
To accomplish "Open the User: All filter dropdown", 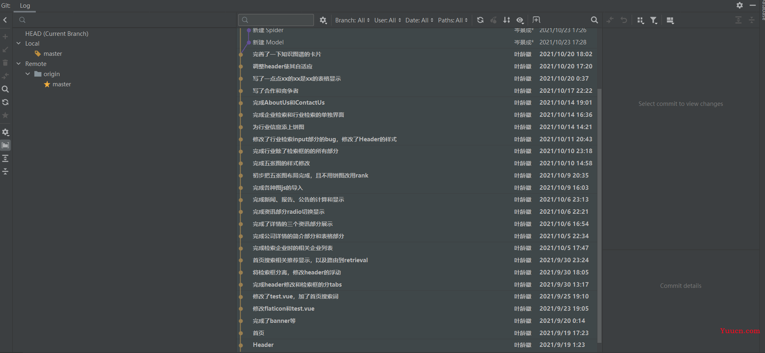I will [387, 20].
